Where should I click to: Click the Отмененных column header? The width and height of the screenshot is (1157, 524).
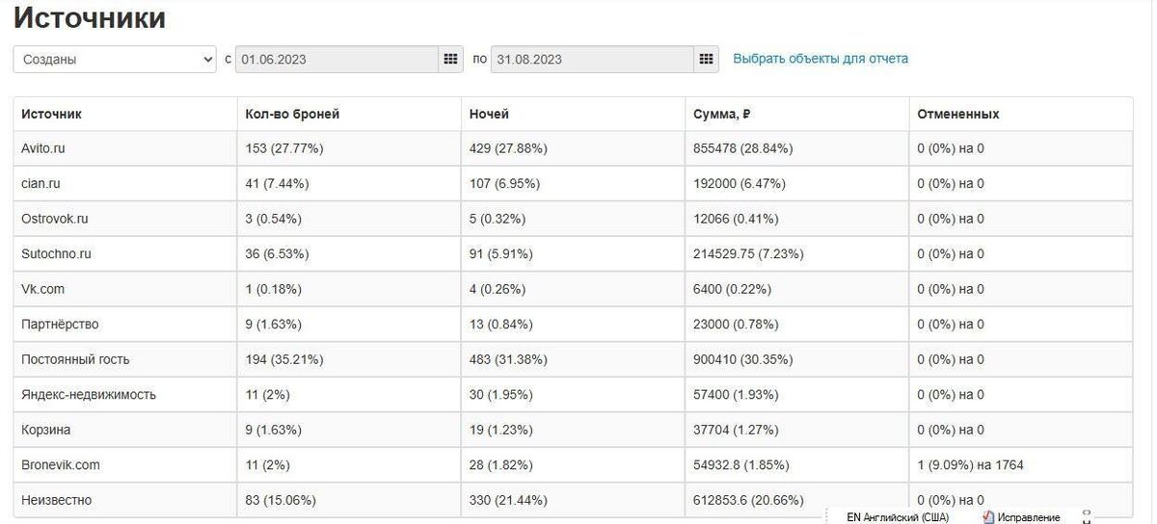click(x=957, y=114)
